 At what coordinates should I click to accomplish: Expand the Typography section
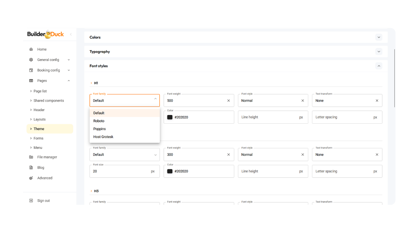[379, 52]
